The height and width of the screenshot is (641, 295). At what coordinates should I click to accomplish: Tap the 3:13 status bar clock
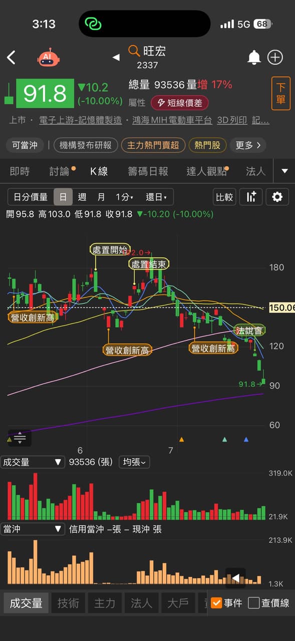click(x=44, y=24)
